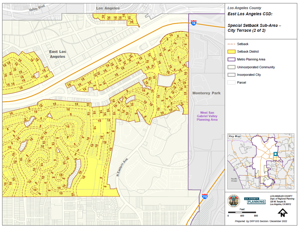The height and width of the screenshot is (228, 300).
Task: Click the purple Metro Planning Area legend box
Action: 231,59
